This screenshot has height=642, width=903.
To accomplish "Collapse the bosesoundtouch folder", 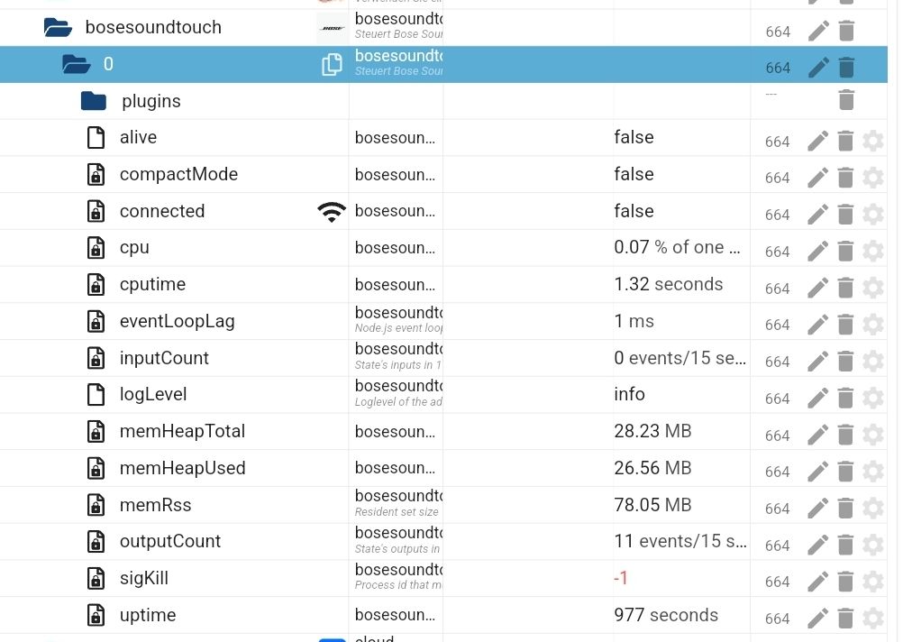I will coord(58,27).
